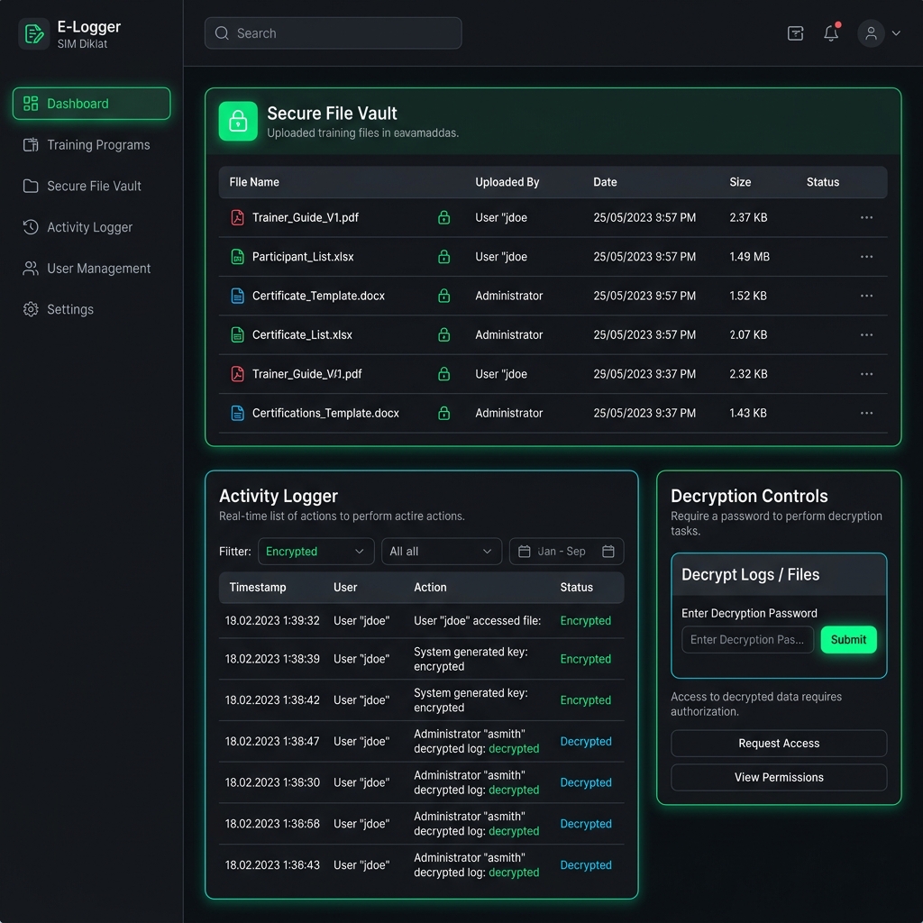The height and width of the screenshot is (923, 923).
Task: Open more options for the 2.32 KB file
Action: (x=866, y=374)
